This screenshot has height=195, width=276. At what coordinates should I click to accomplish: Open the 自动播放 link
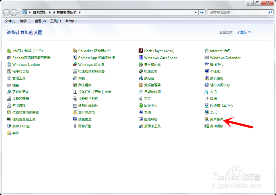[x=216, y=126]
